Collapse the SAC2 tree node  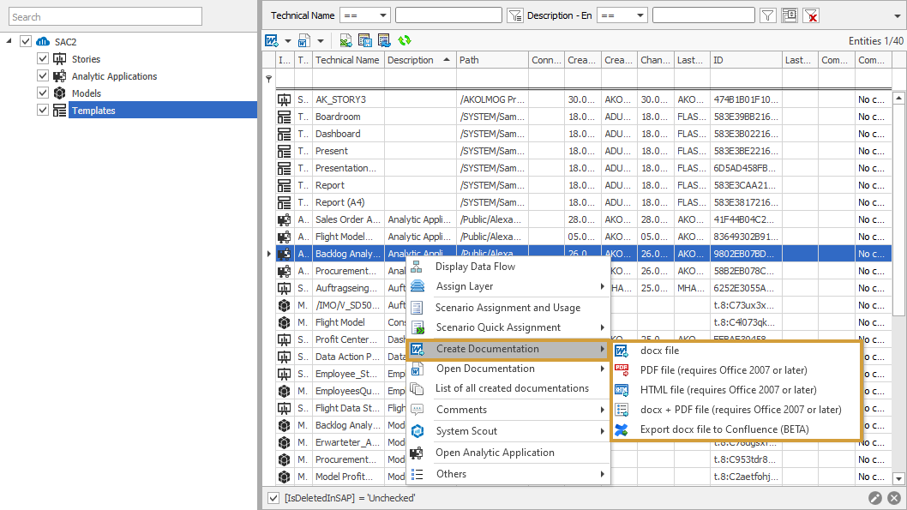pos(7,40)
